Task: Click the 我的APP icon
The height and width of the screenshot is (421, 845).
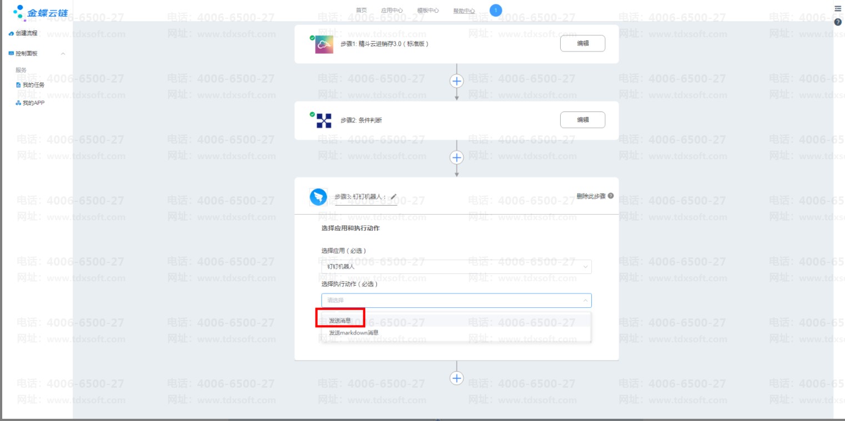Action: point(18,103)
